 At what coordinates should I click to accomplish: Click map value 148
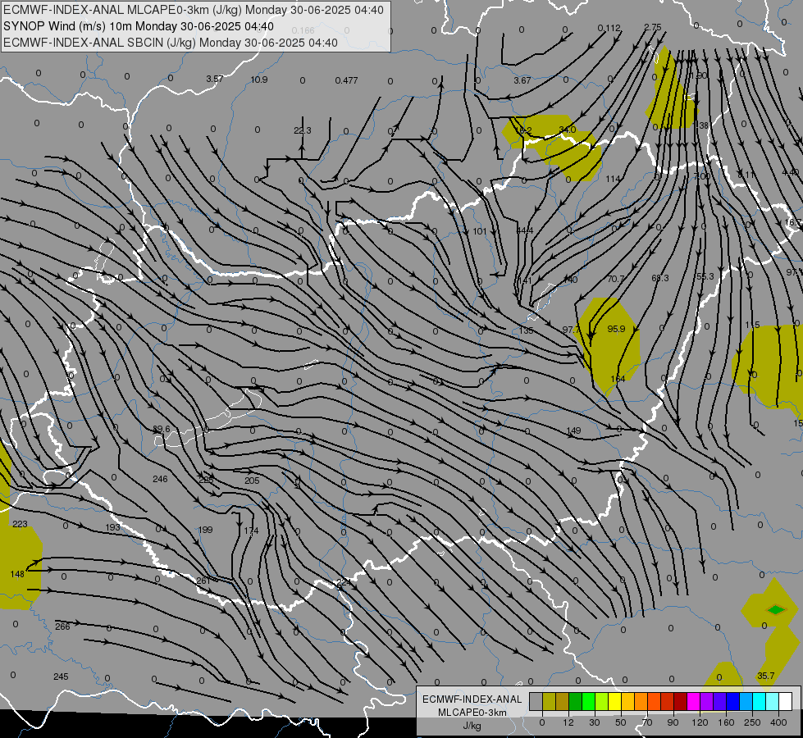coord(17,574)
